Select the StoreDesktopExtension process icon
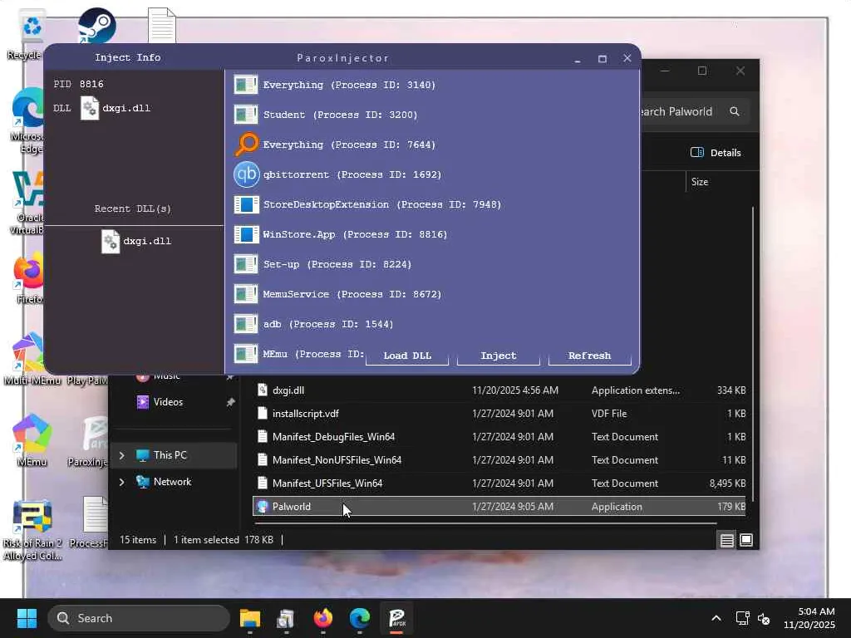851x638 pixels. (x=246, y=204)
